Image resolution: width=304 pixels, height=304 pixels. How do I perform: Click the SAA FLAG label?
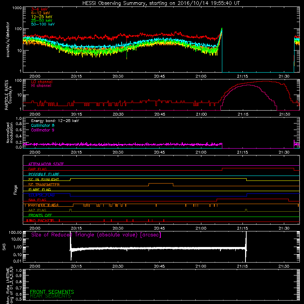[37, 200]
